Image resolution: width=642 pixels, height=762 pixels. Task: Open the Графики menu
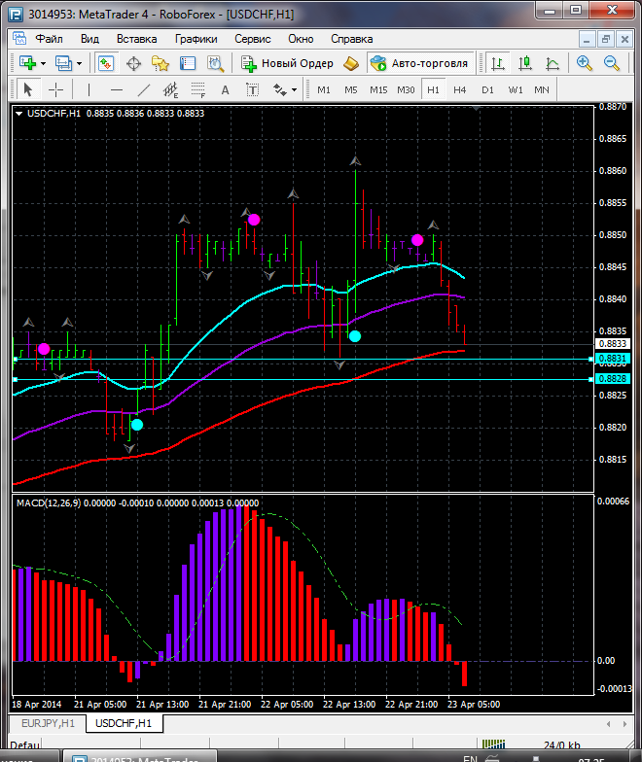(x=196, y=39)
